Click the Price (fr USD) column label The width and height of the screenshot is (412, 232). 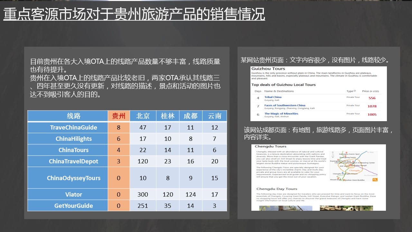(370, 91)
